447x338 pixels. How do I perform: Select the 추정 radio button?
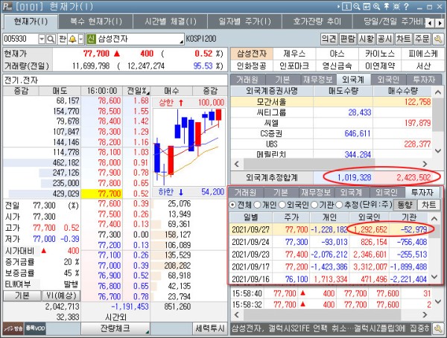339,205
